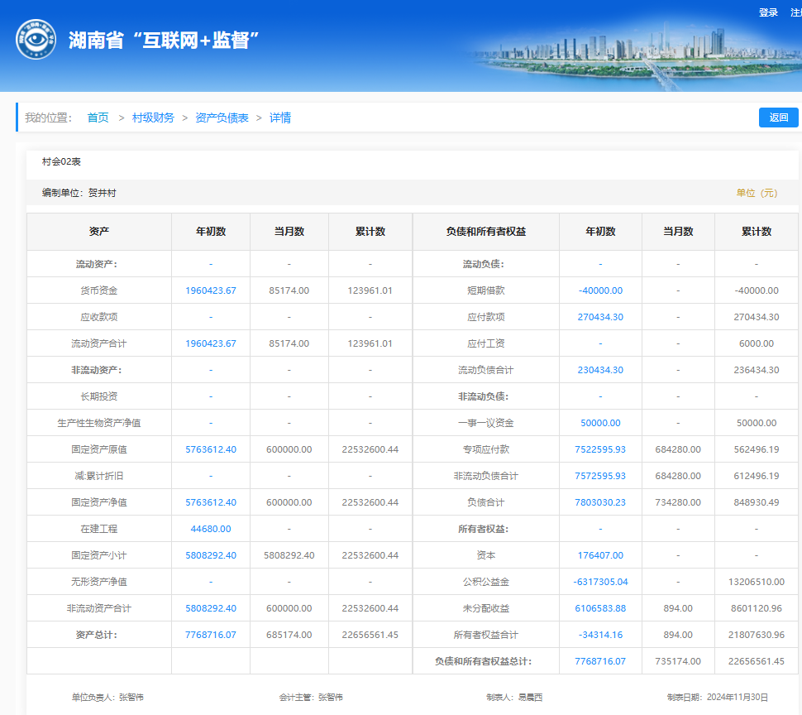The image size is (802, 715).
Task: Open 流动负债合计 opening balance 230434.30
Action: click(x=600, y=370)
